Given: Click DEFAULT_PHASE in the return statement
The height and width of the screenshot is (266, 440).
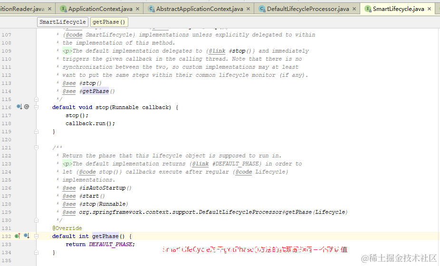Looking at the screenshot, I should tap(111, 245).
